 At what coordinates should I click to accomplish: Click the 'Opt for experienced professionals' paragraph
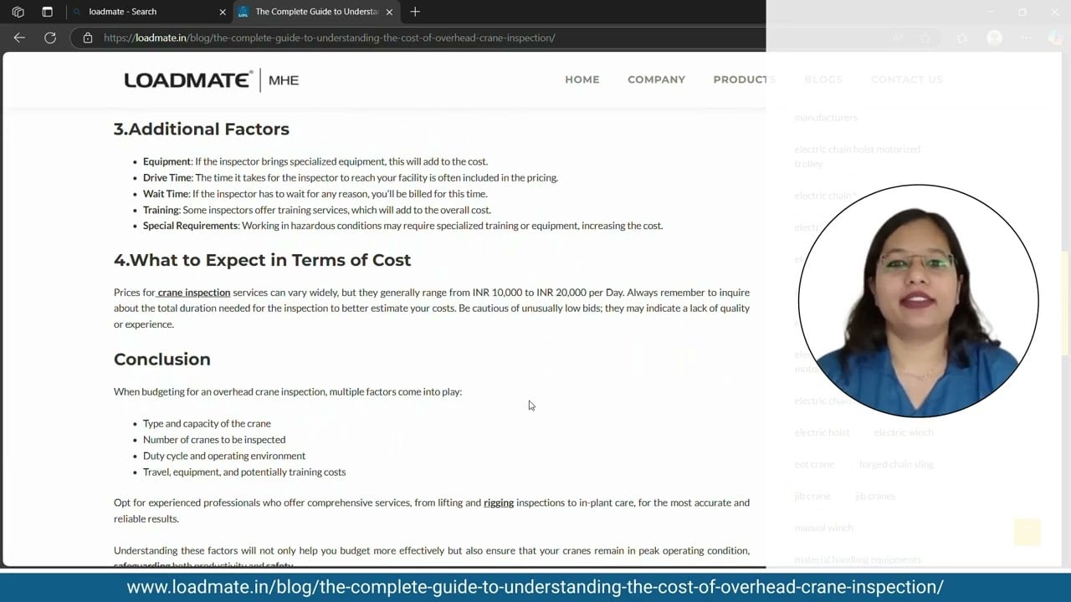[432, 510]
